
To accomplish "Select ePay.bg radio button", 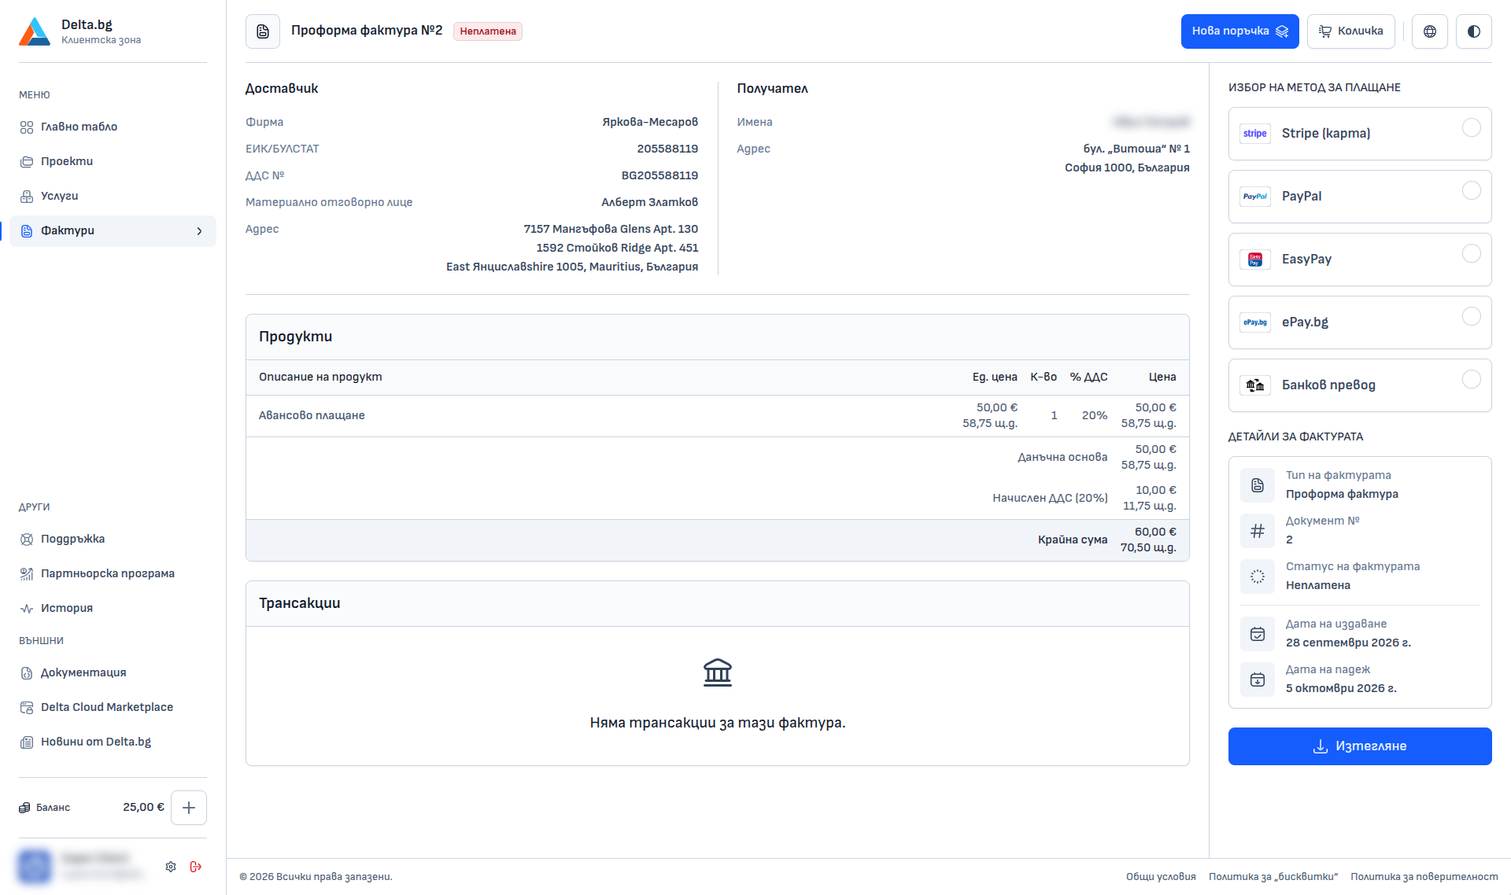I will (x=1472, y=316).
